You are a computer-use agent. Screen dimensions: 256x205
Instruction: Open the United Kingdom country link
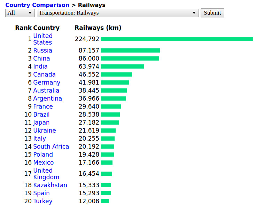pos(46,174)
